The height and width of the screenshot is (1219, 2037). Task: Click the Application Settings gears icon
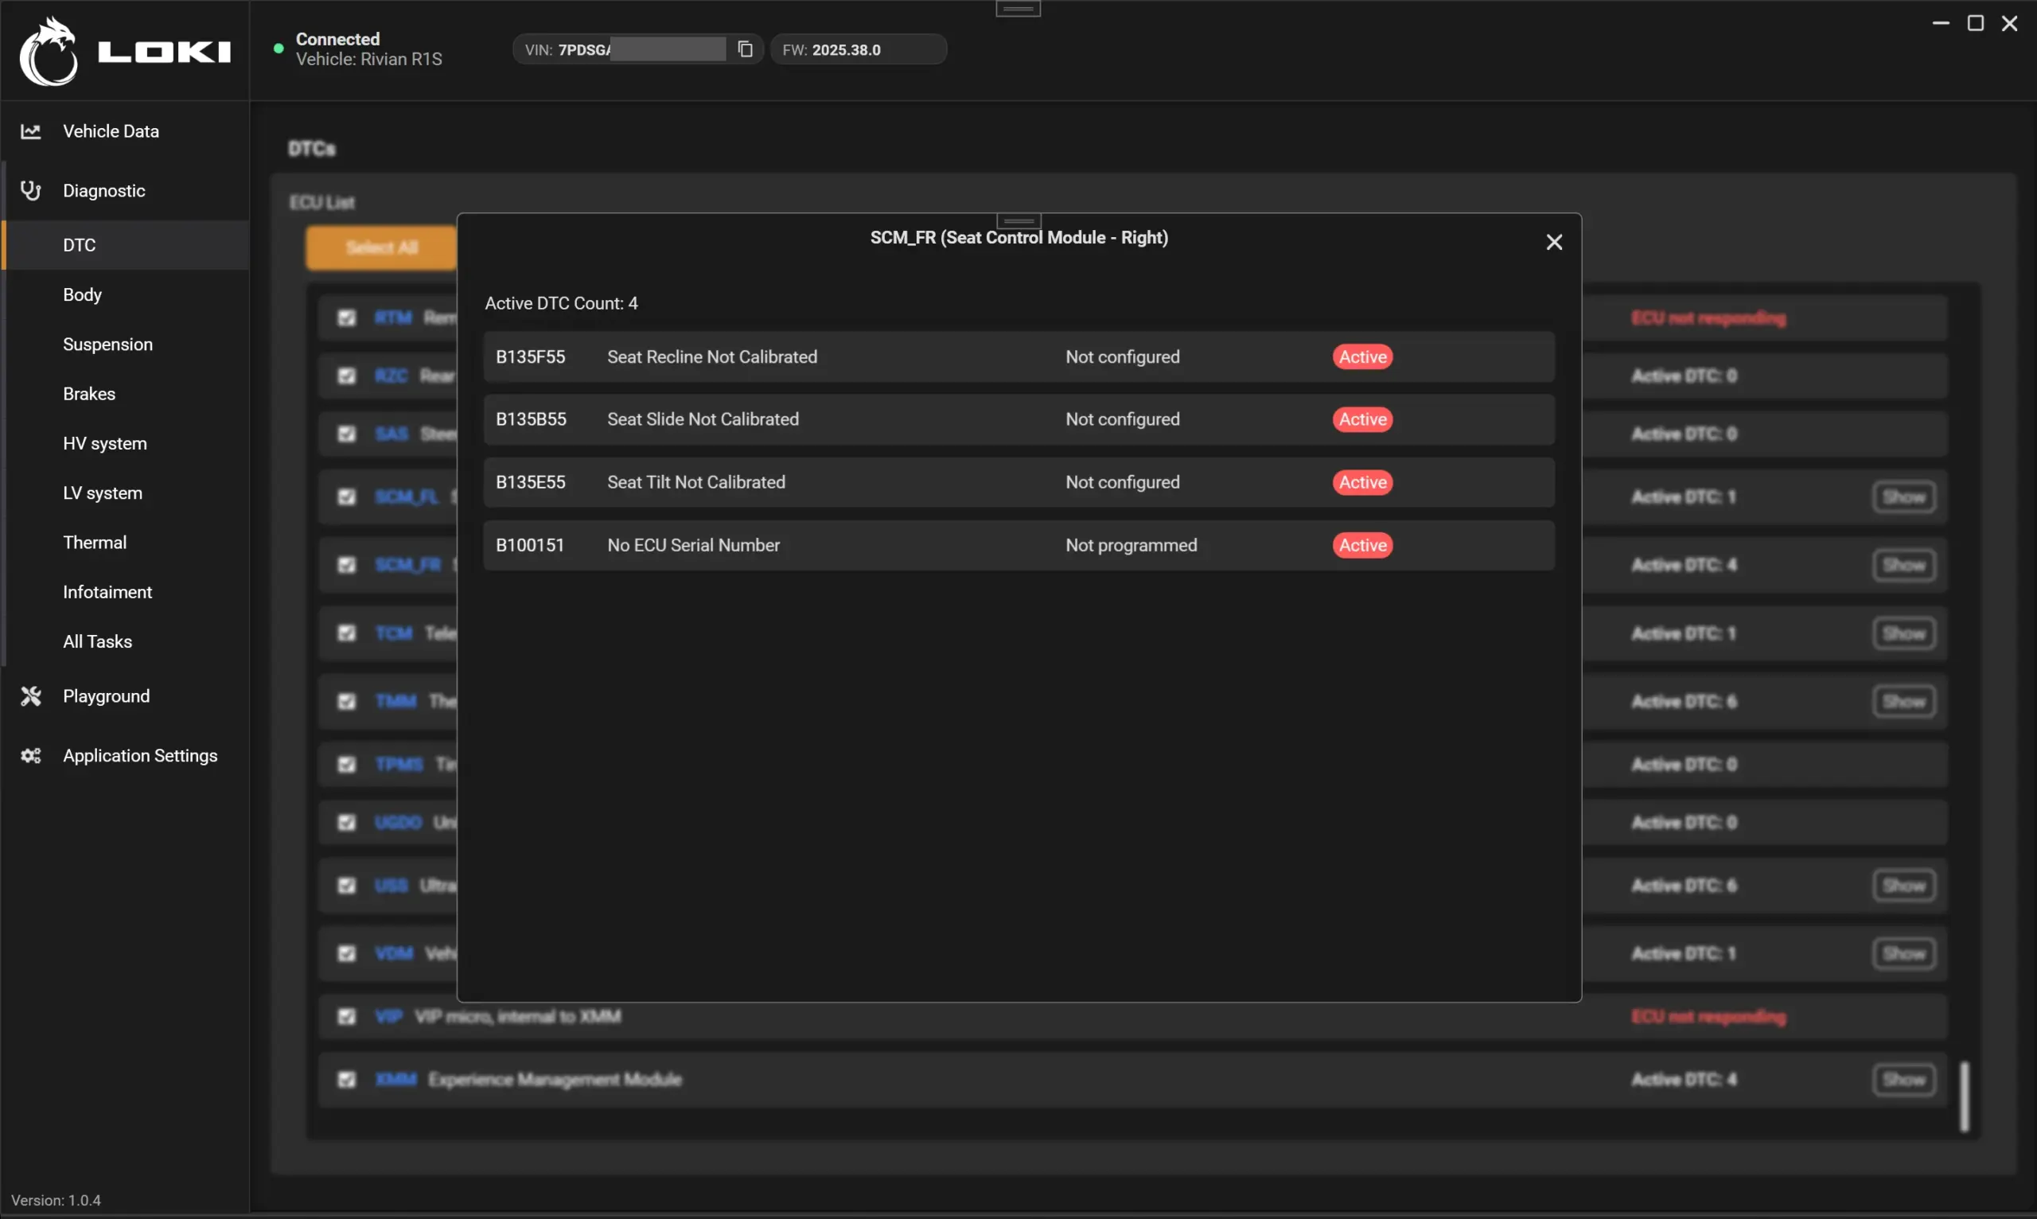point(30,756)
